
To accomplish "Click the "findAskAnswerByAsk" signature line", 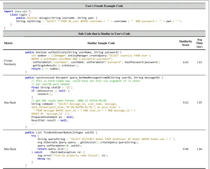I will click(x=61, y=133).
